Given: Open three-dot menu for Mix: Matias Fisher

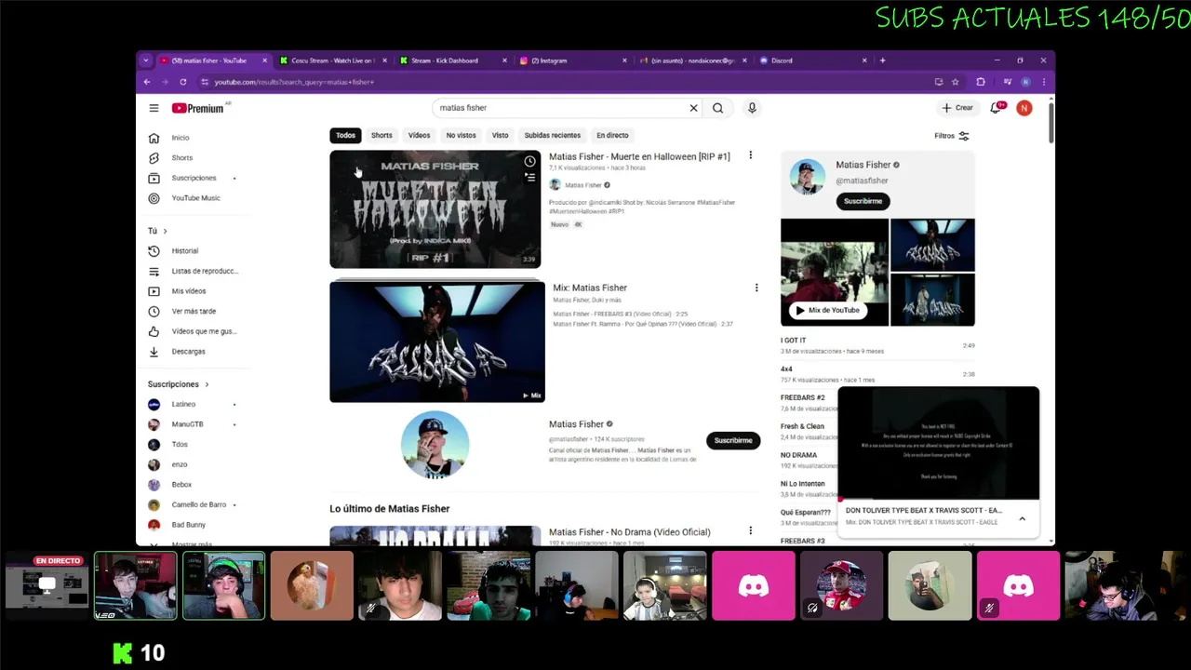Looking at the screenshot, I should (x=756, y=288).
